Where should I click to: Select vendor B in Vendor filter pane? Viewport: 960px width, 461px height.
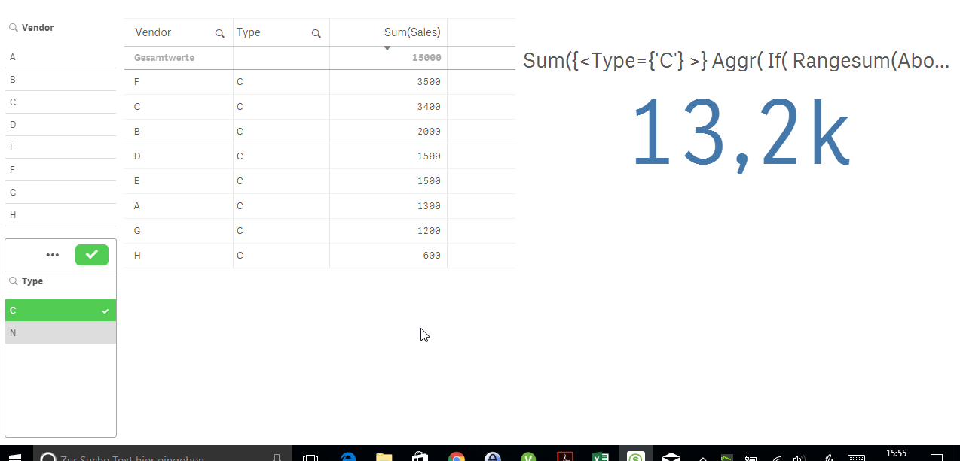60,80
